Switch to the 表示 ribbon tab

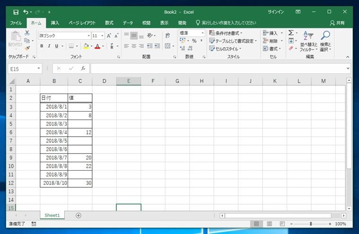[x=164, y=23]
